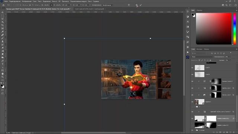238x134 pixels.
Task: Open the Search icon at top right
Action: [x=226, y=5]
